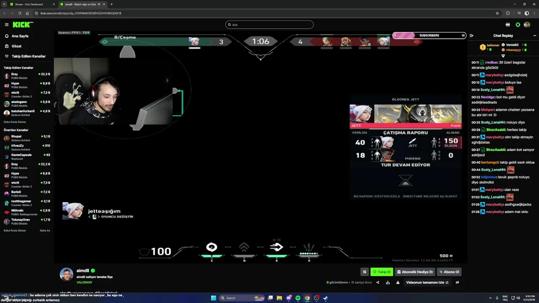
Task: Download the clip
Action: (388, 282)
